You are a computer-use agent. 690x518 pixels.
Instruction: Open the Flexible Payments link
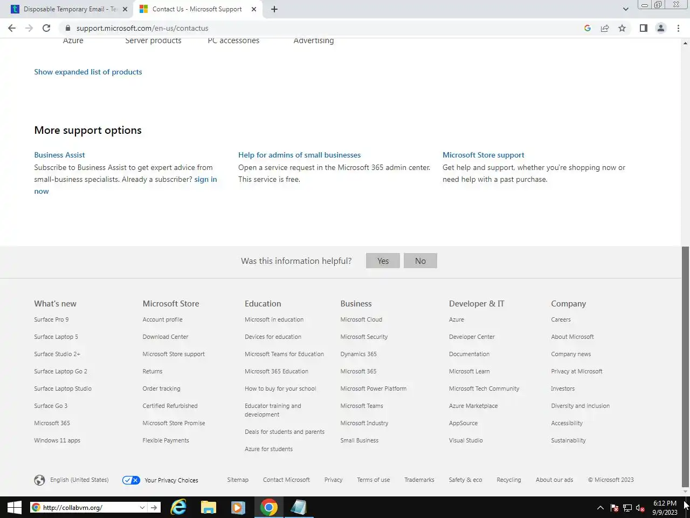point(165,440)
